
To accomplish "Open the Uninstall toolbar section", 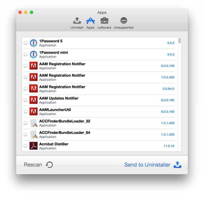I will coord(77,21).
